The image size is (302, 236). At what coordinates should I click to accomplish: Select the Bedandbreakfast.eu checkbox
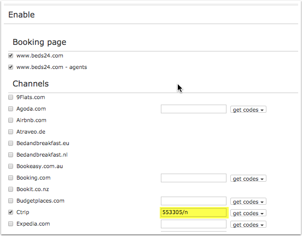(10, 143)
